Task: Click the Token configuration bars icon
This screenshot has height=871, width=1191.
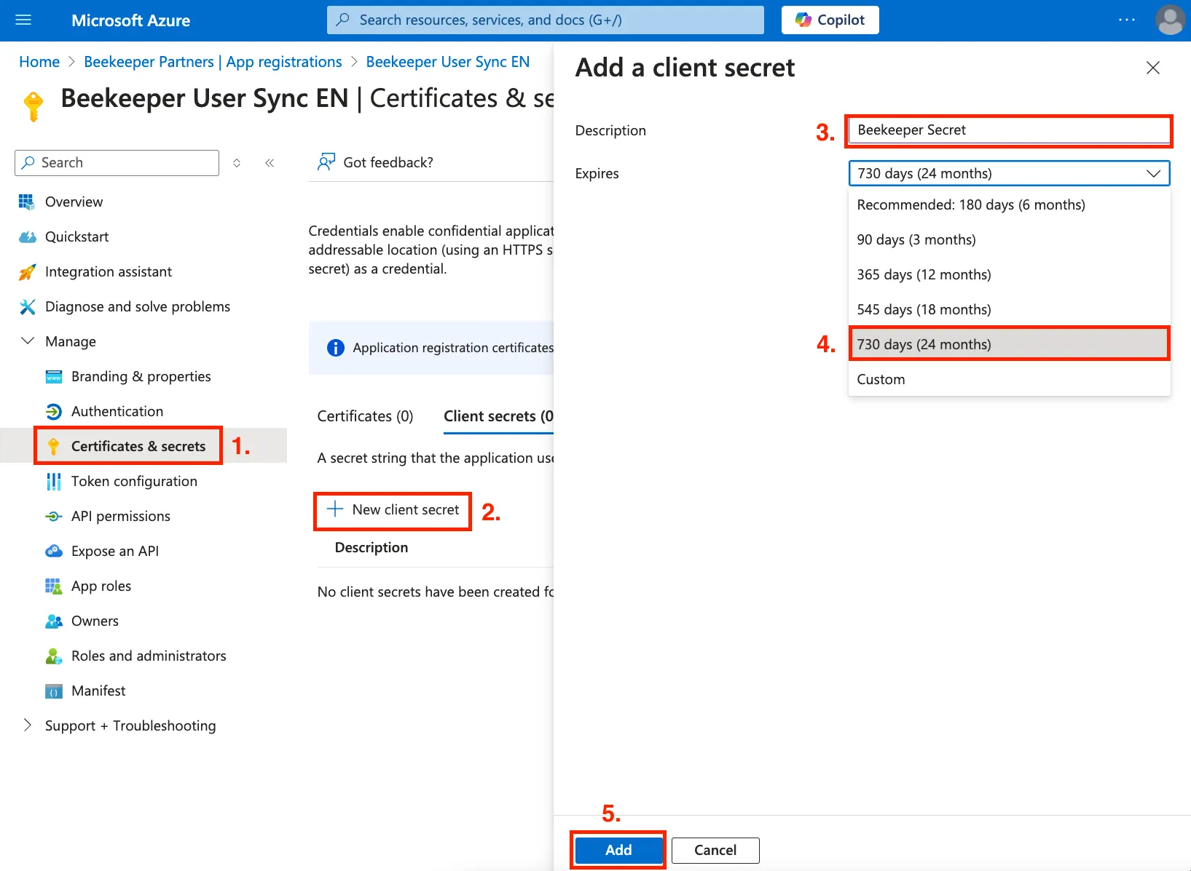Action: click(54, 482)
